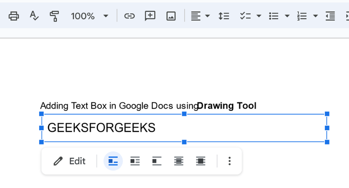Open line and paragraph spacing
The width and height of the screenshot is (349, 188).
pos(224,16)
